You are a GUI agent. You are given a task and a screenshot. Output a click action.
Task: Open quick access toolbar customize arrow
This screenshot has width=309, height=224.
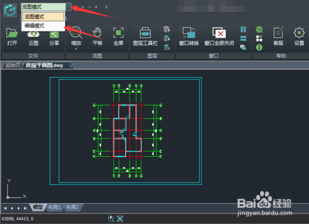click(106, 7)
